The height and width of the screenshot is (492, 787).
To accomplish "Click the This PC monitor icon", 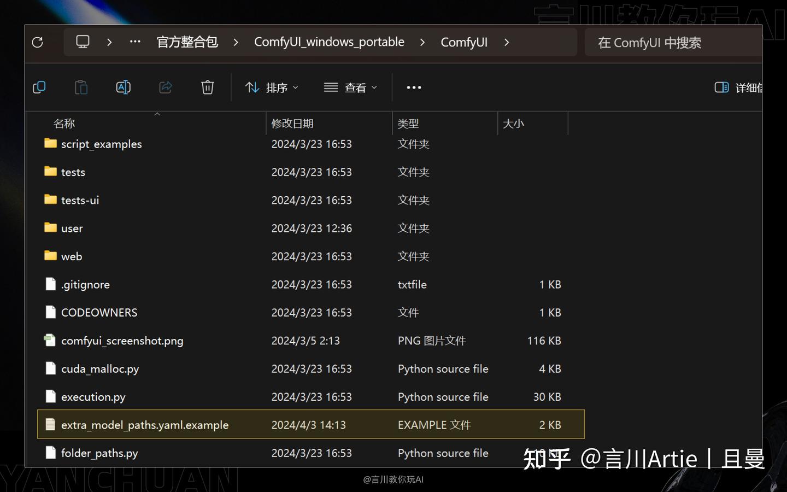I will (83, 42).
